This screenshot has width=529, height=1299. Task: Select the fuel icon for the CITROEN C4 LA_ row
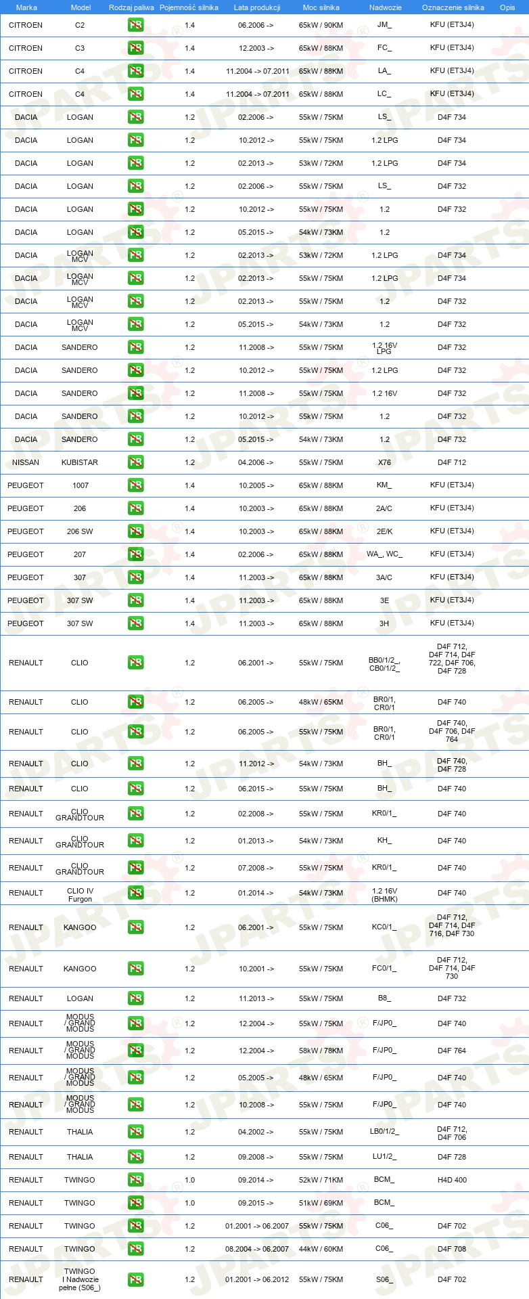pyautogui.click(x=136, y=71)
